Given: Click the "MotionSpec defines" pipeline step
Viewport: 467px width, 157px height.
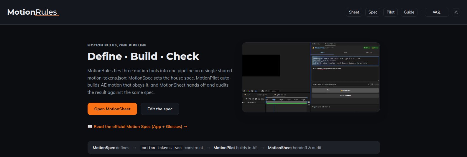Looking at the screenshot, I should point(111,148).
